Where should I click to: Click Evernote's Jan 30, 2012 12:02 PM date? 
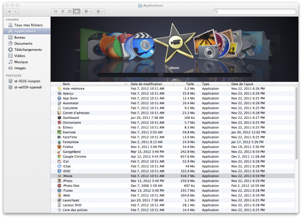coord(248,132)
